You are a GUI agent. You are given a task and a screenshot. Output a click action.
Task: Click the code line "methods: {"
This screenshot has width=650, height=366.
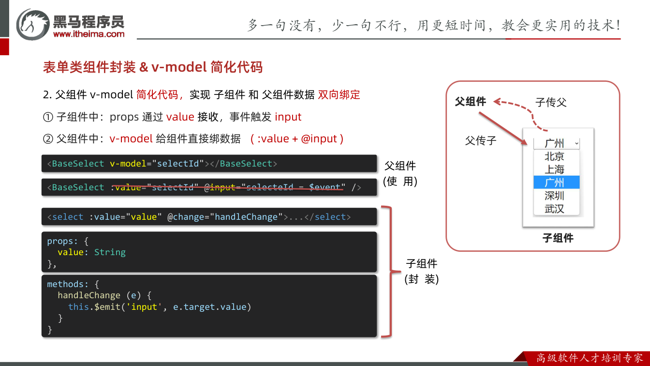point(73,284)
